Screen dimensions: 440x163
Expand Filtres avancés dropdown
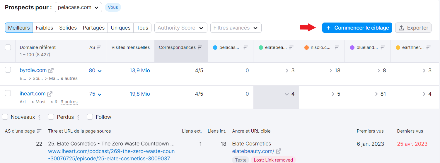(236, 28)
